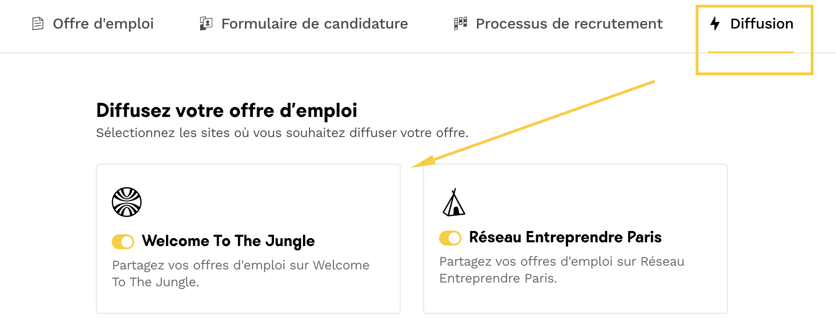Disable the Welcome To The Jungle toggle
Viewport: 836px width, 319px height.
tap(123, 241)
